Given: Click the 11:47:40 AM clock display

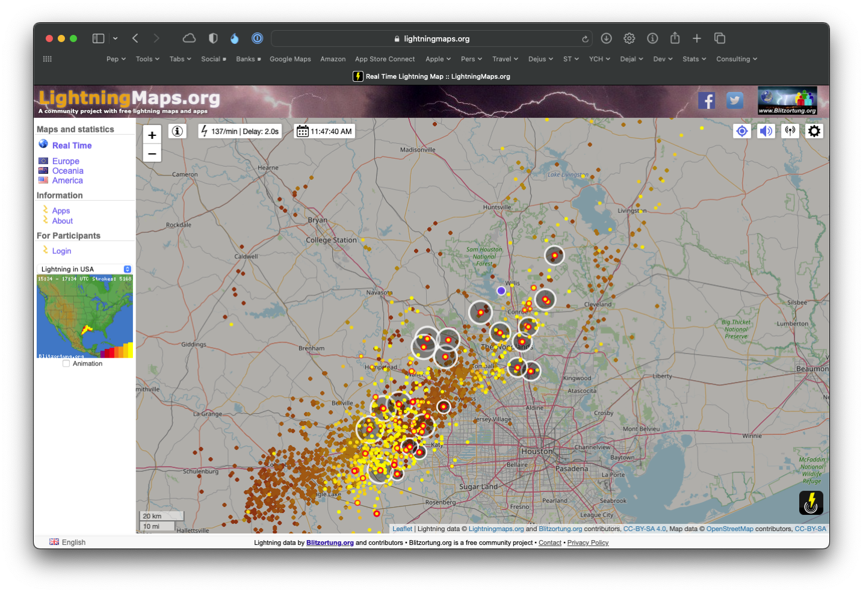Looking at the screenshot, I should pyautogui.click(x=325, y=131).
